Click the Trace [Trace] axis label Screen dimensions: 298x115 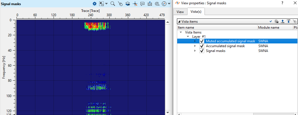click(91, 11)
